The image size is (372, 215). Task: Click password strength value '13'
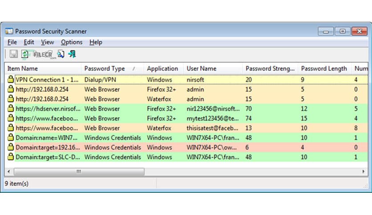pos(249,128)
